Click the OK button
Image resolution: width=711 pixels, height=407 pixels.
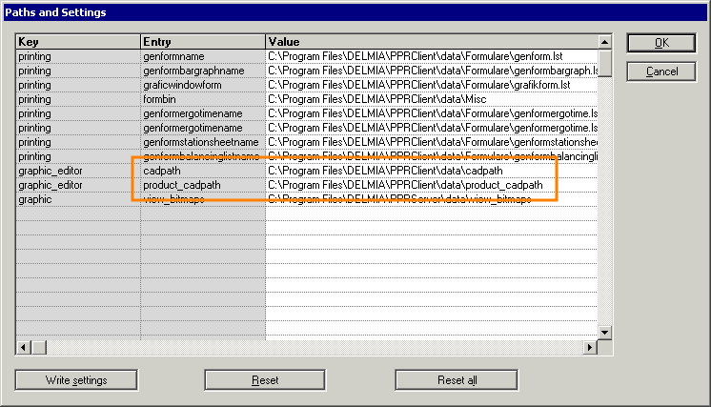coord(660,44)
